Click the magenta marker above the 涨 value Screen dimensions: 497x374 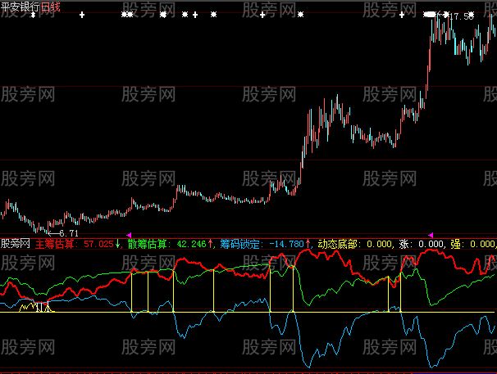click(431, 235)
